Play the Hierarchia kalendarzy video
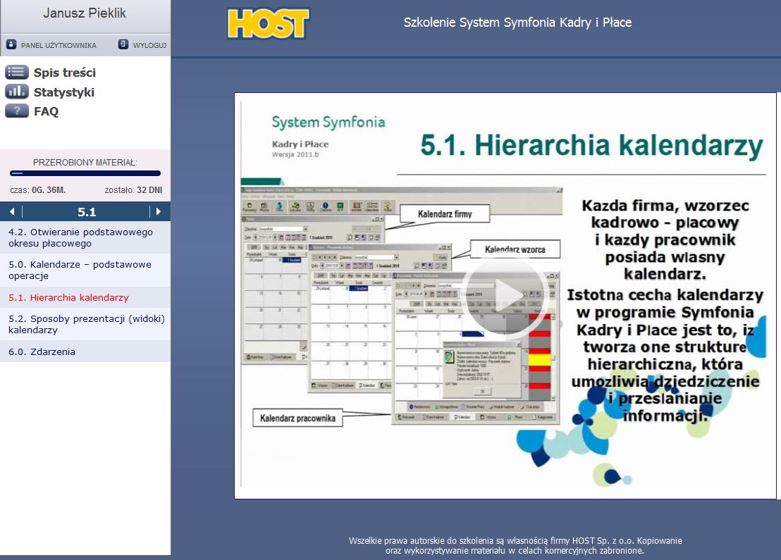Viewport: 781px width, 560px height. 504,295
